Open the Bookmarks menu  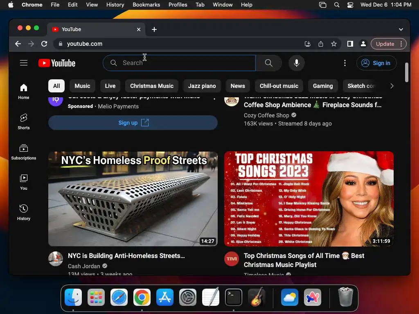pos(146,5)
